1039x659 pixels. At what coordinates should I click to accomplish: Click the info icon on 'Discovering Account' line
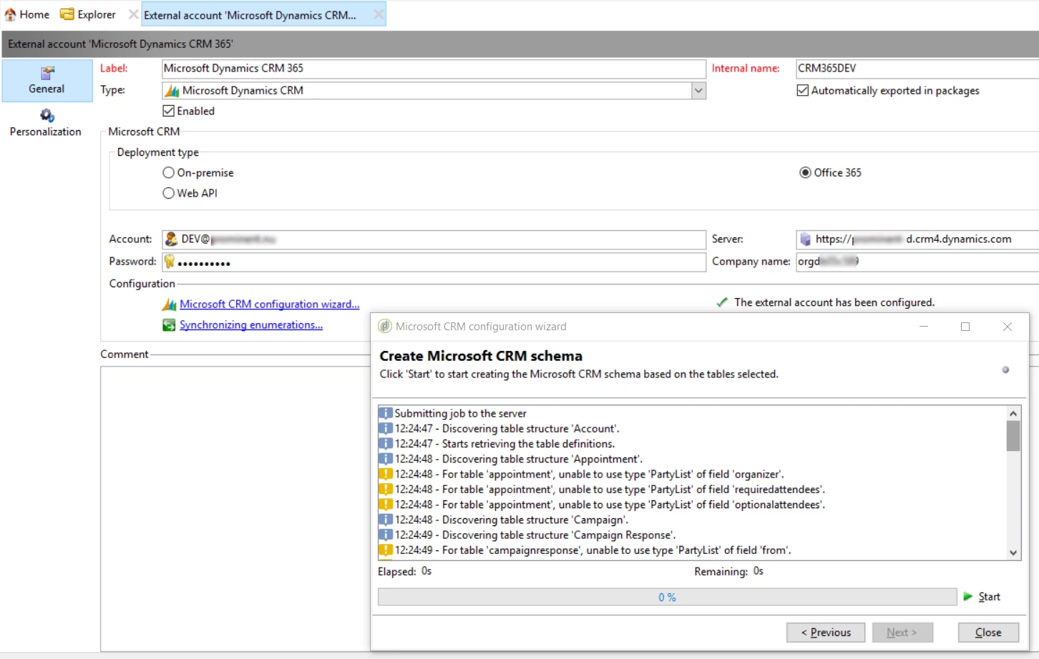(x=386, y=429)
